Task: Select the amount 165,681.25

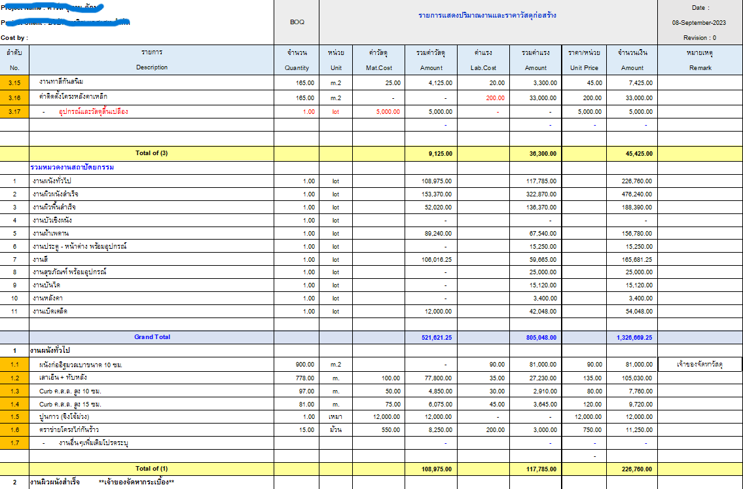Action: (637, 260)
